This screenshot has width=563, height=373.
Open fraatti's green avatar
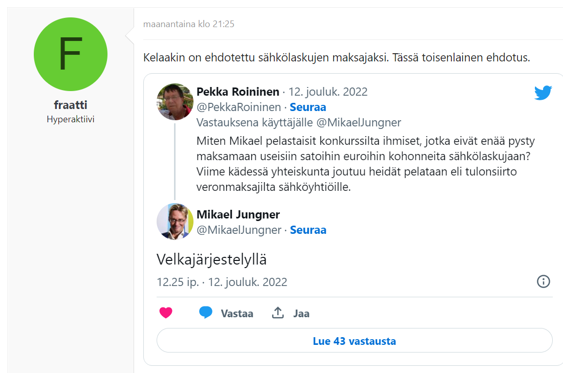[71, 54]
